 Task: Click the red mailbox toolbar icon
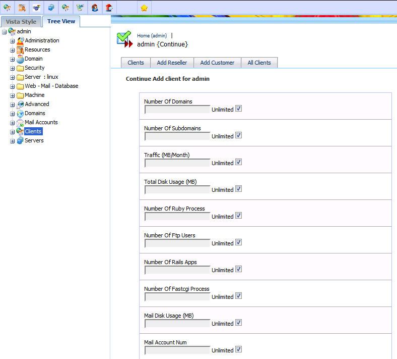click(109, 8)
